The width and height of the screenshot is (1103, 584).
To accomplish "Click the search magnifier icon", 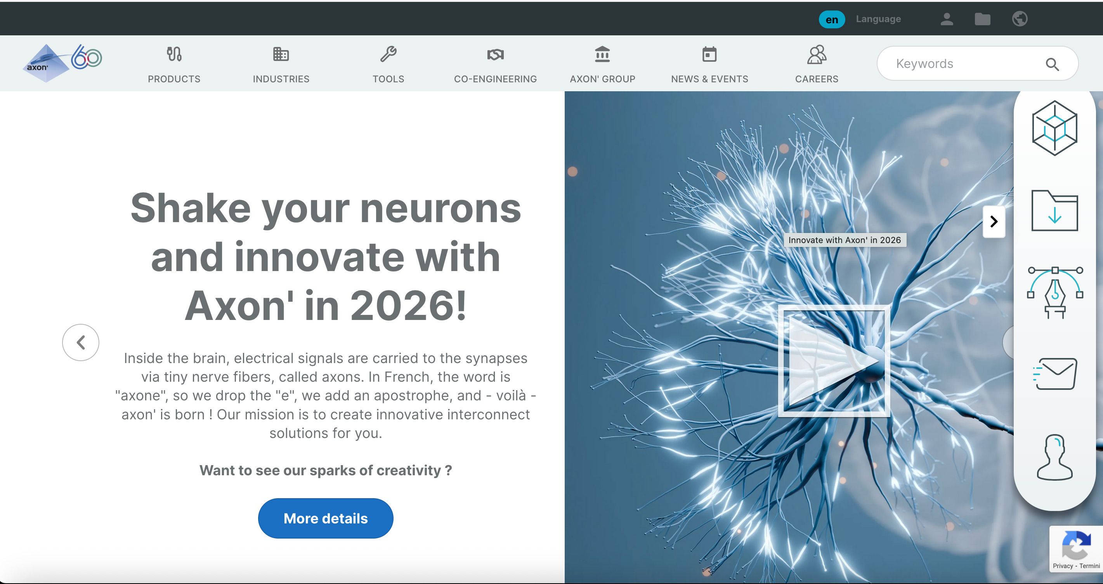I will coord(1052,64).
